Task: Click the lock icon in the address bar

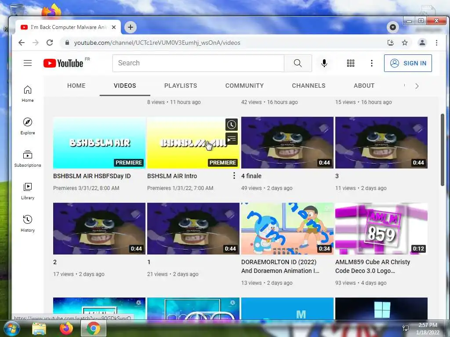Action: pyautogui.click(x=67, y=43)
